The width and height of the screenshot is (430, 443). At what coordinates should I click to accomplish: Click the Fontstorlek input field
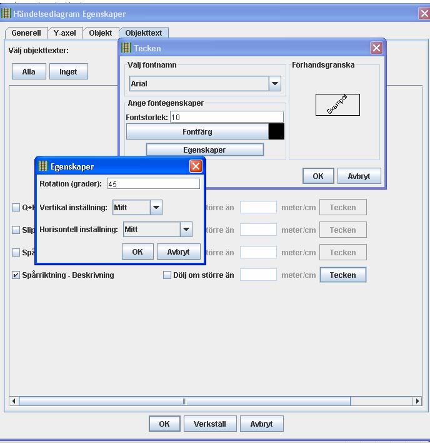pos(227,117)
